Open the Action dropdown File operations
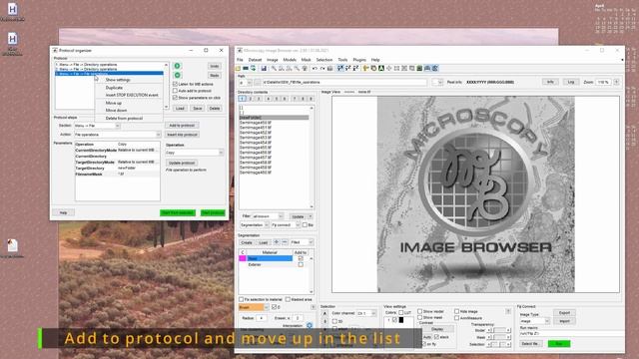The image size is (639, 359). pyautogui.click(x=117, y=135)
